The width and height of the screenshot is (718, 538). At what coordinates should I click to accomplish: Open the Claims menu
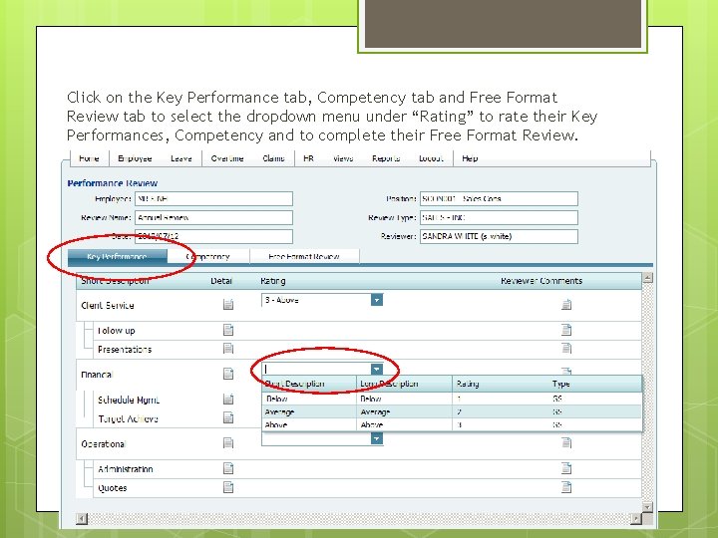[273, 158]
